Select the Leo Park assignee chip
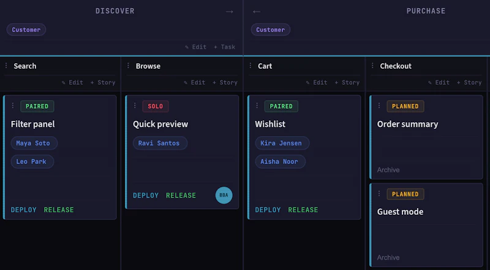The height and width of the screenshot is (270, 490). click(x=32, y=161)
